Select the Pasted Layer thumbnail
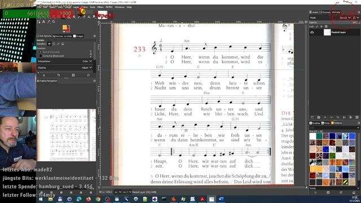This screenshot has height=203, width=361. click(x=327, y=33)
